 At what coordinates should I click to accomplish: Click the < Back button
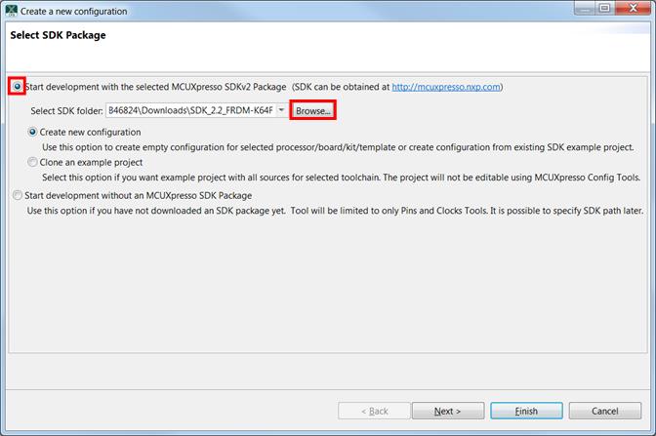(372, 411)
